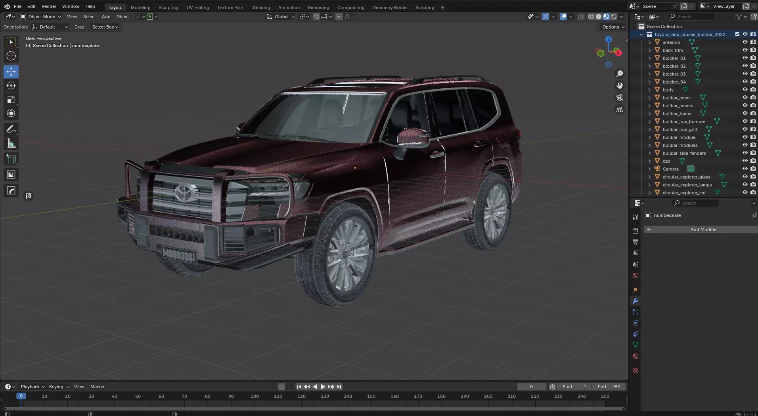
Task: Open the Render menu
Action: click(x=49, y=6)
